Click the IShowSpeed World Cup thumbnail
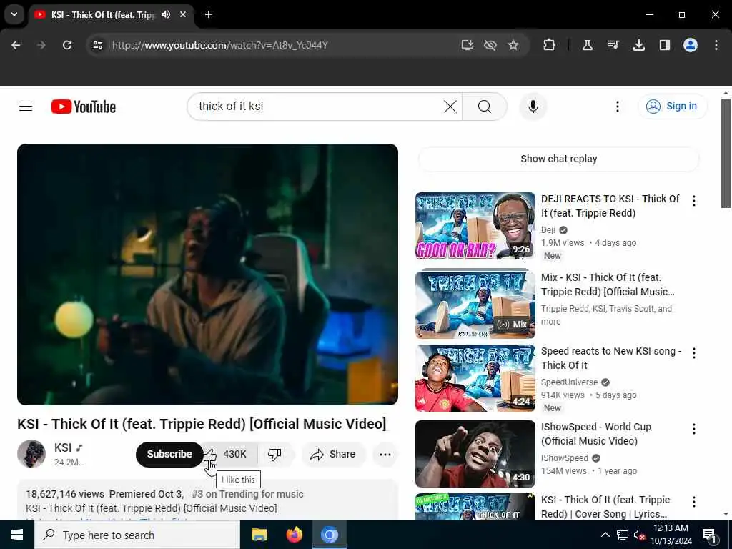Screen dimensions: 732x549 pos(475,454)
